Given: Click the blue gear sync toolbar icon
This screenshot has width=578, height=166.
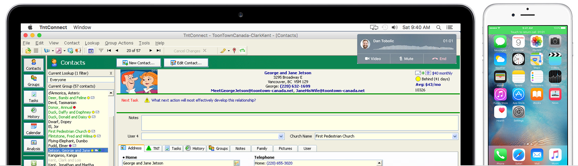Looking at the screenshot, I should tap(70, 51).
